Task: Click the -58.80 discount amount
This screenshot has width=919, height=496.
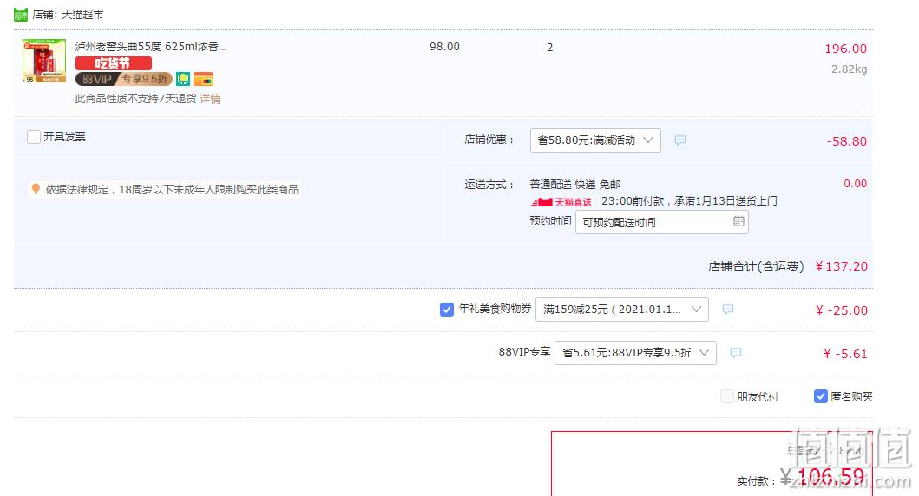Action: tap(846, 141)
